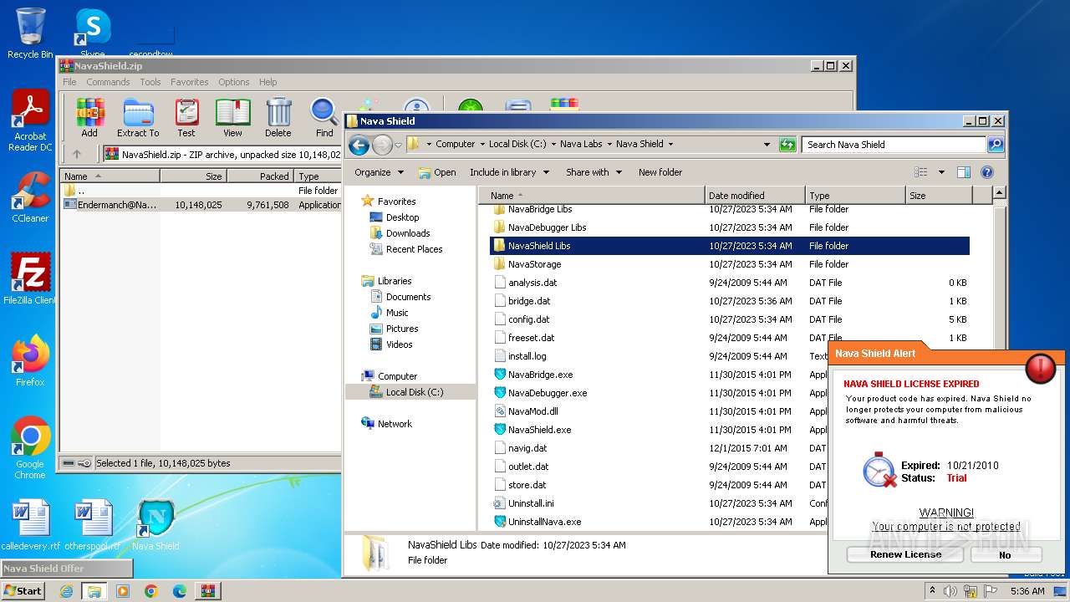1070x602 pixels.
Task: Expand the address bar history dropdown
Action: 767,145
